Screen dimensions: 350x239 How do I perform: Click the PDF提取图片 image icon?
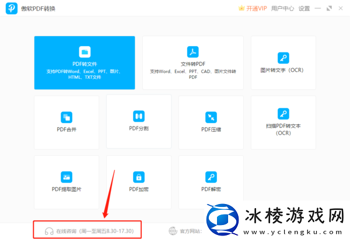(66, 177)
